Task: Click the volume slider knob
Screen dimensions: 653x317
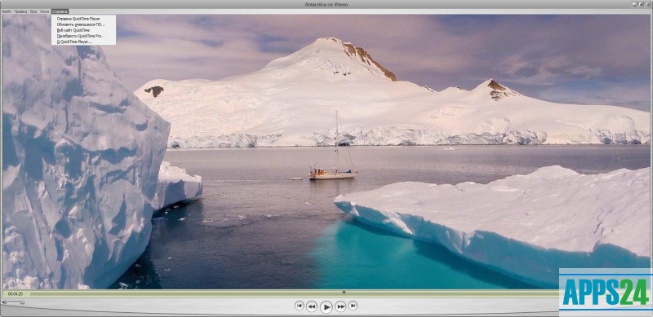Action: pyautogui.click(x=22, y=302)
